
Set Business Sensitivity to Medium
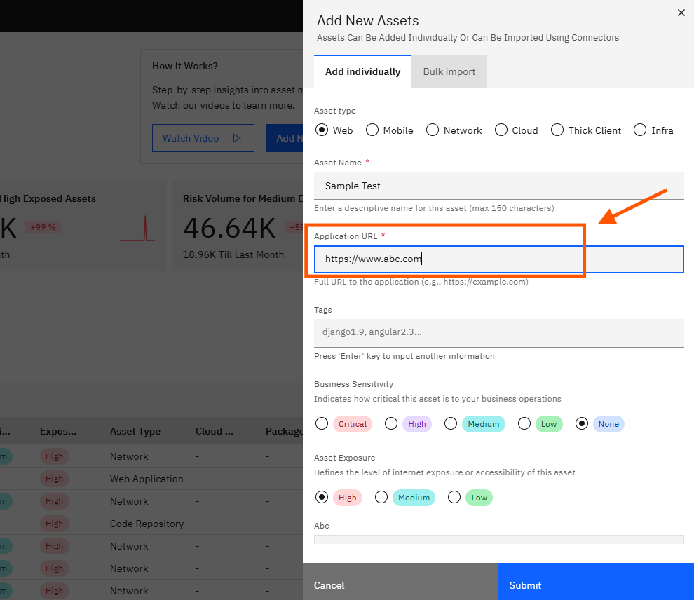[451, 424]
